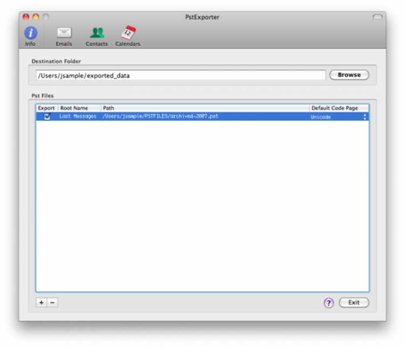
Task: Close the PstExporter window
Action: click(x=26, y=17)
